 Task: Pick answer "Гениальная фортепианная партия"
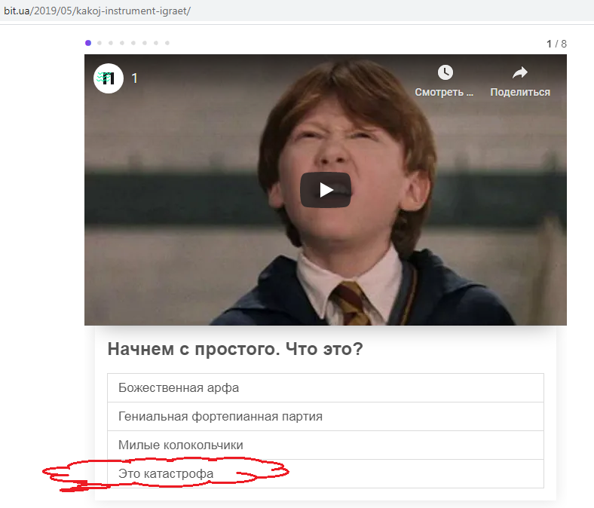pos(326,417)
